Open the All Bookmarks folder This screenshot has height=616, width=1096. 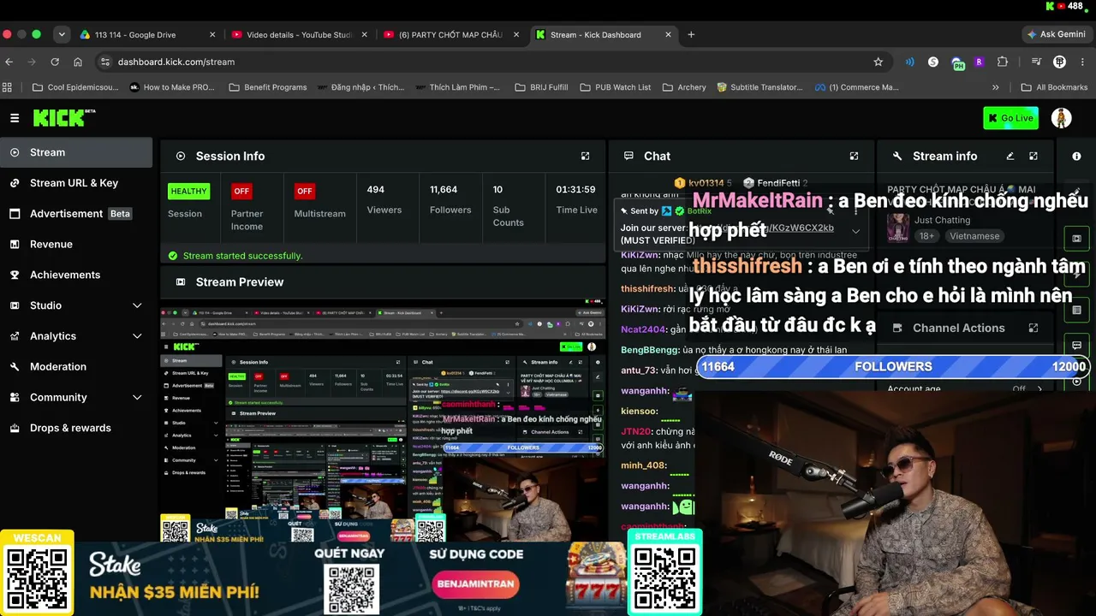[1054, 87]
